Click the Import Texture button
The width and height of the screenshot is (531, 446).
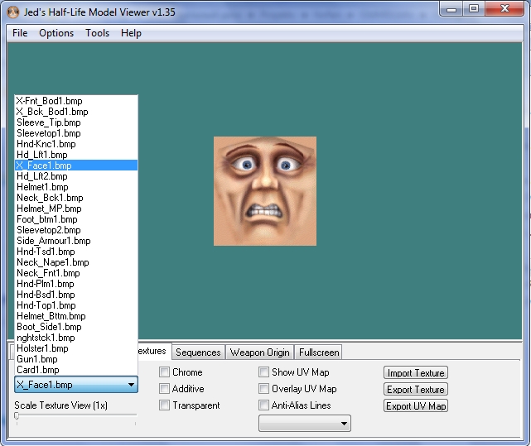click(416, 373)
